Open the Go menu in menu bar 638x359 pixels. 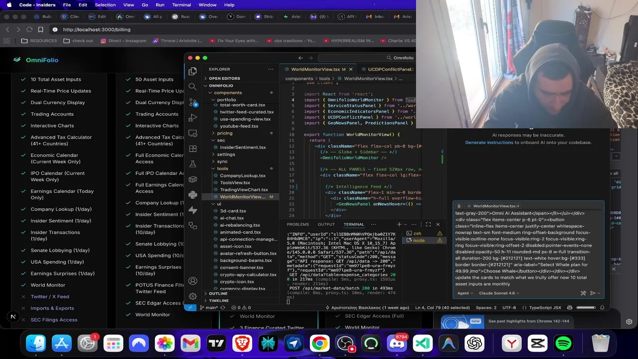click(x=145, y=5)
